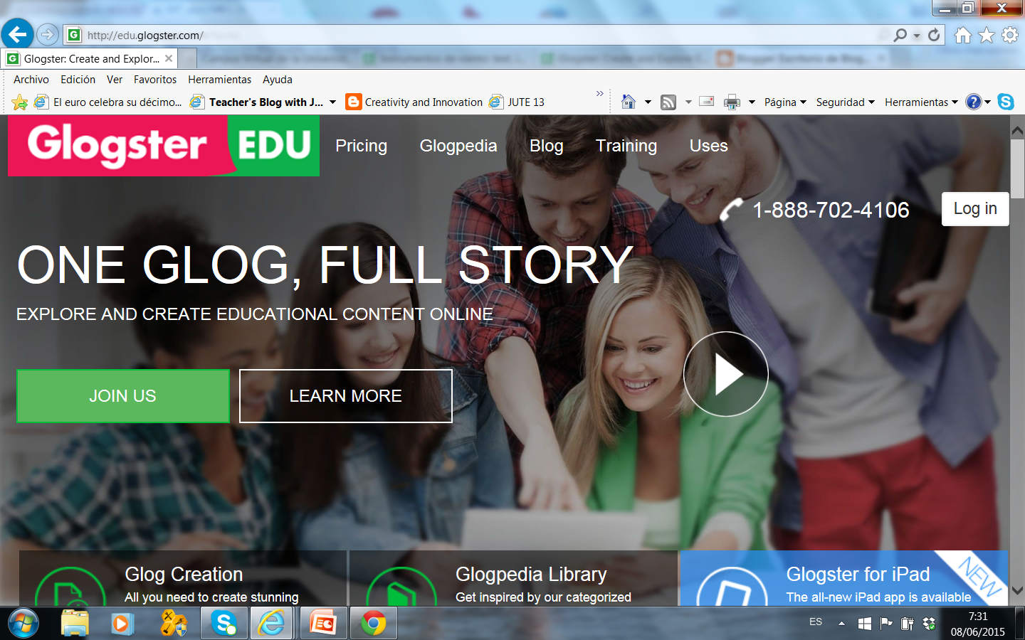
Task: Click the Glogster EDU logo
Action: coord(164,145)
